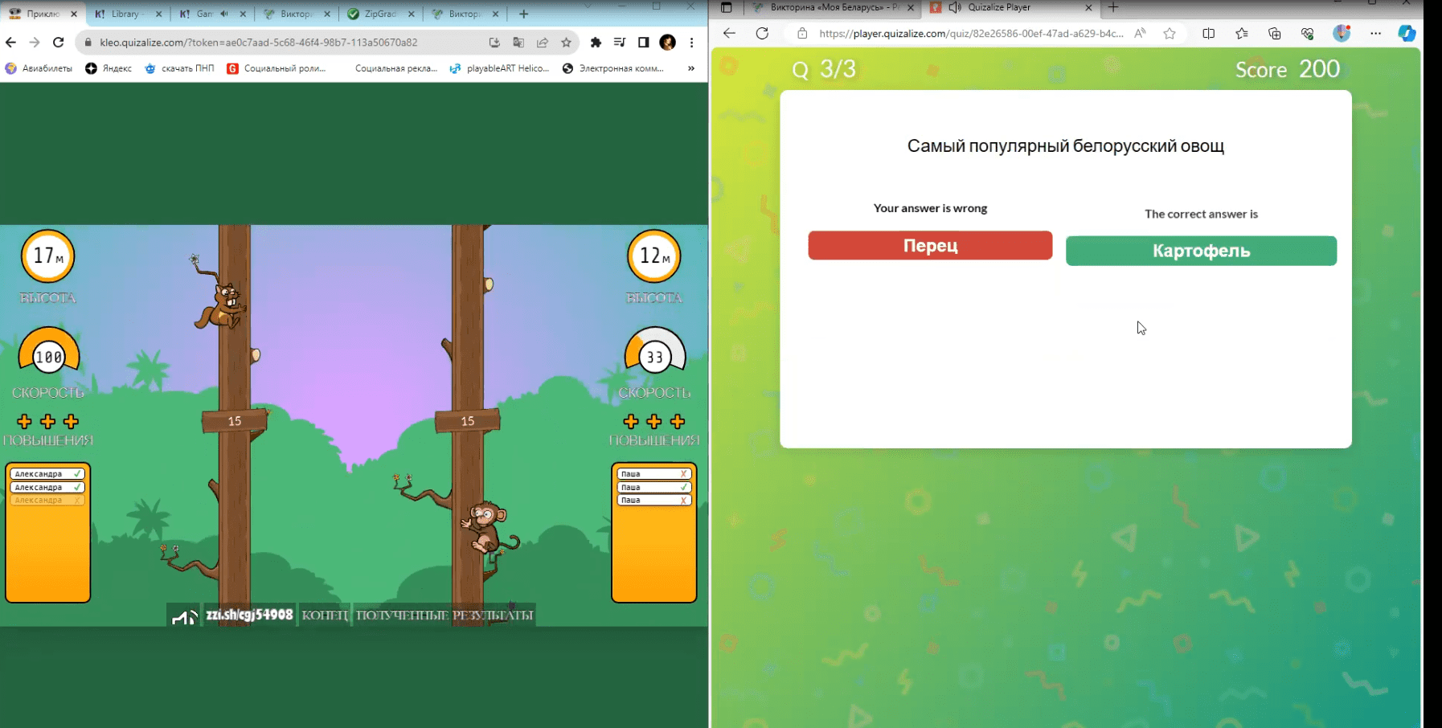Reload the kleo.quizalize.com page
The width and height of the screenshot is (1442, 728).
point(59,43)
